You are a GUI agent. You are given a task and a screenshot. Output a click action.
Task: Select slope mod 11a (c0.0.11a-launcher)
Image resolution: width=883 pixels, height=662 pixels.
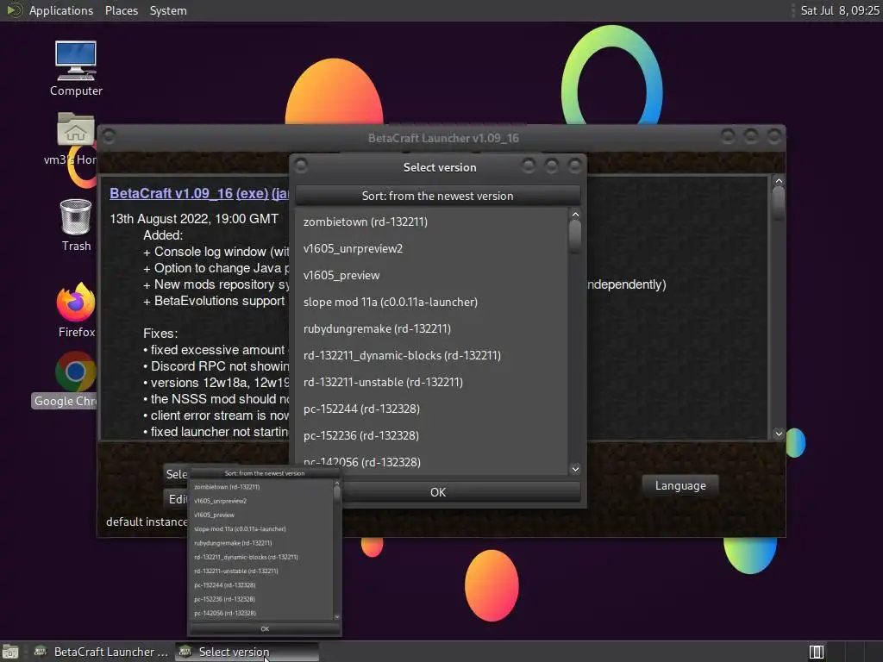(x=431, y=302)
